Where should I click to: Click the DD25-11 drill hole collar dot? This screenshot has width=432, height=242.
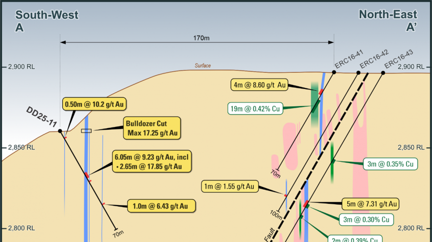pyautogui.click(x=60, y=131)
